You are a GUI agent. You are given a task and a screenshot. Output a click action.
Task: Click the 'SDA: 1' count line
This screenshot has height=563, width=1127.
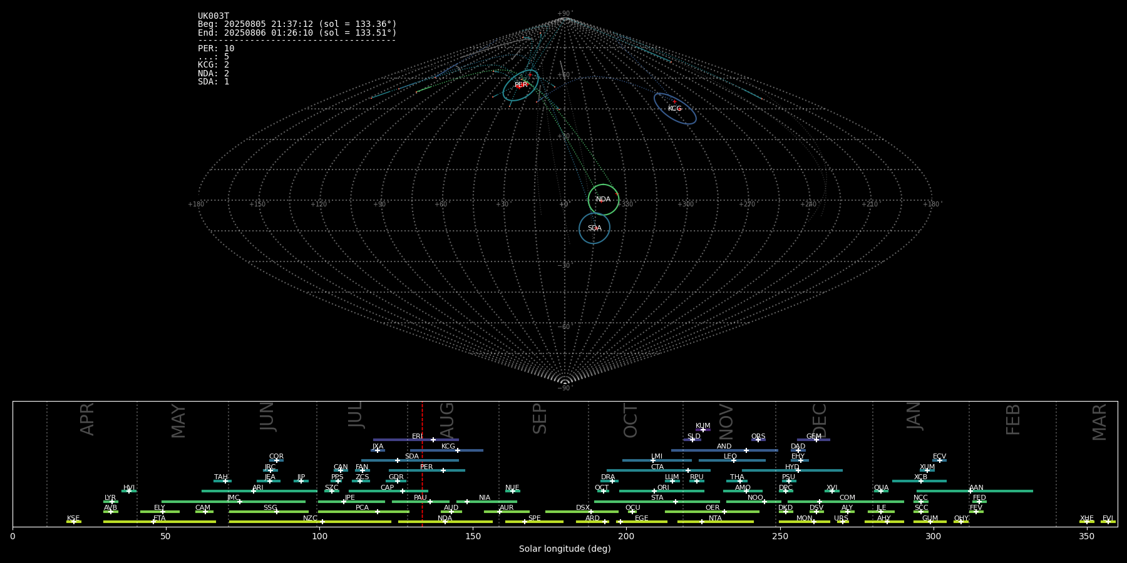pyautogui.click(x=214, y=82)
